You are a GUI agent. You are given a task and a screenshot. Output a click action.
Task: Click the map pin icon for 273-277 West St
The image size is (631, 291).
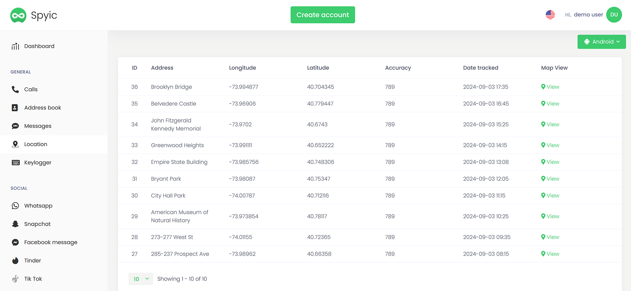click(x=543, y=237)
